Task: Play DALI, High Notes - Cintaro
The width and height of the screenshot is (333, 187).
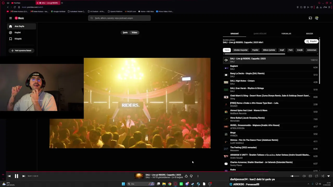Action: (271, 82)
